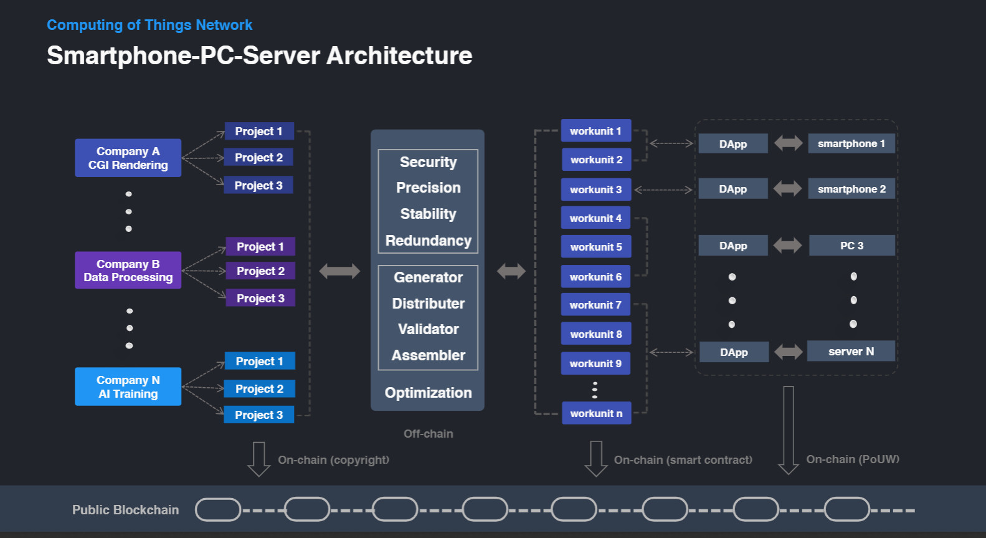Click the down arrow beside On-chain (smart contract)
Screen dimensions: 986x538
pyautogui.click(x=596, y=459)
